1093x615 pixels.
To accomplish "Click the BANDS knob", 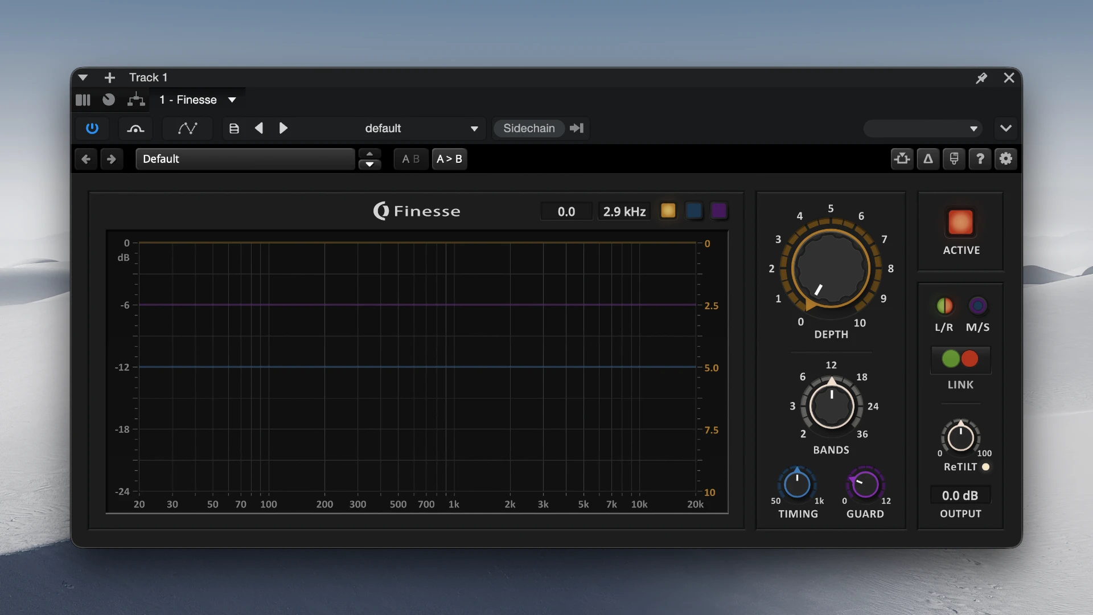I will [x=832, y=406].
